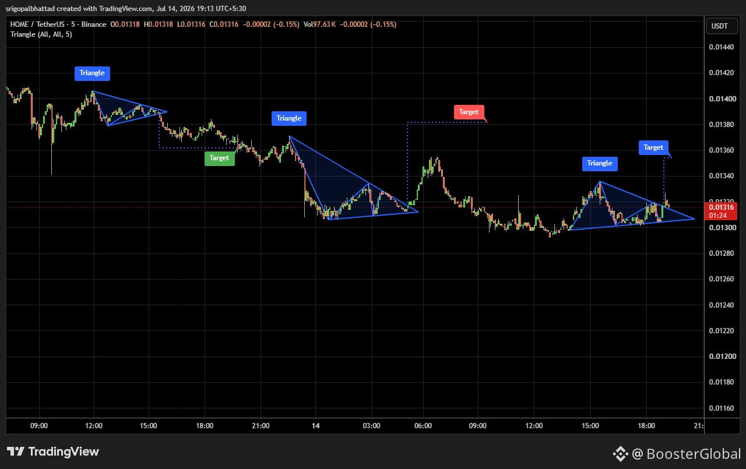Viewport: 746px width, 469px height.
Task: Click the 0.01440 price axis label
Action: [722, 47]
